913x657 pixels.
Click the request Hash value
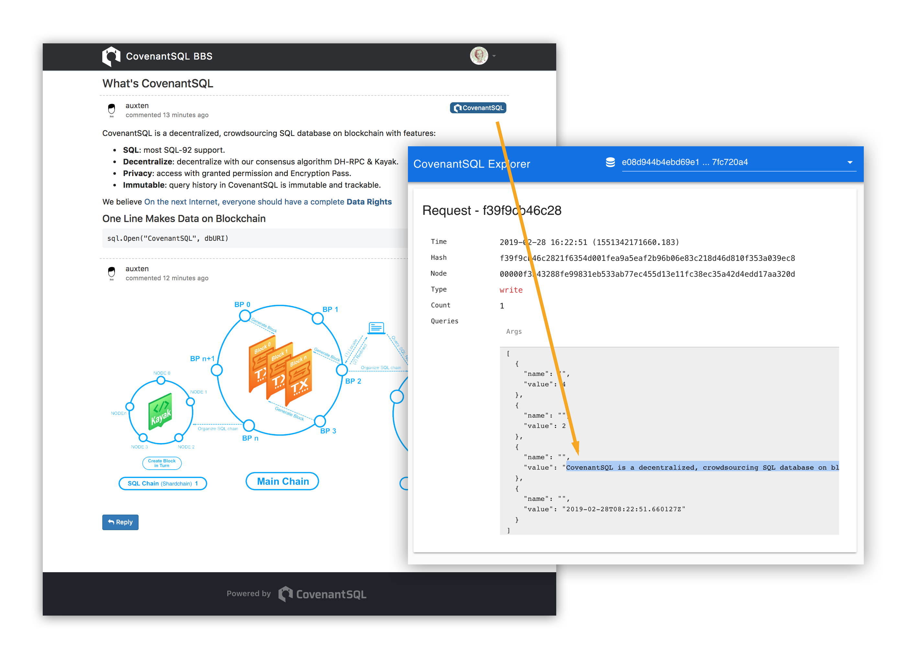(647, 258)
